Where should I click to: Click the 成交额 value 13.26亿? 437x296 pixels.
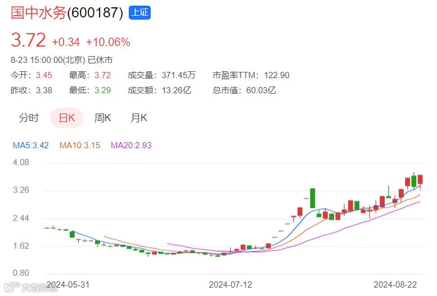[x=176, y=90]
